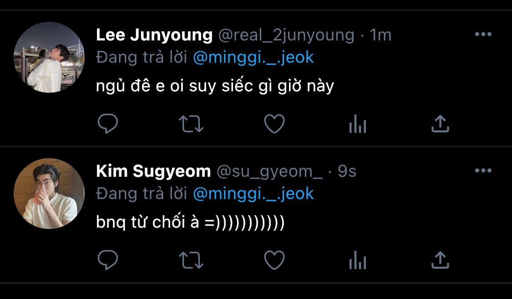Click the @real_2junyoung handle
Viewport: 512px width, 299px height.
286,35
